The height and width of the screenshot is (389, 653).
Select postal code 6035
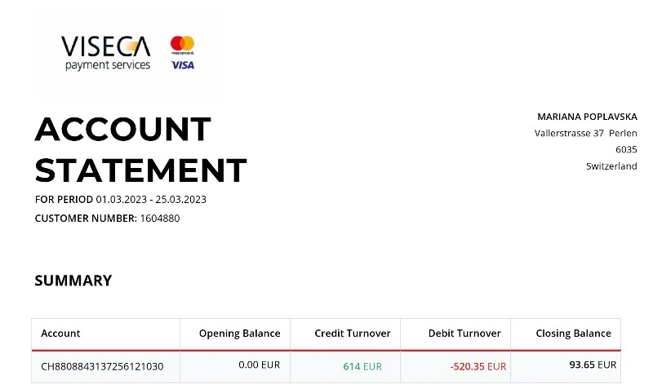click(626, 150)
